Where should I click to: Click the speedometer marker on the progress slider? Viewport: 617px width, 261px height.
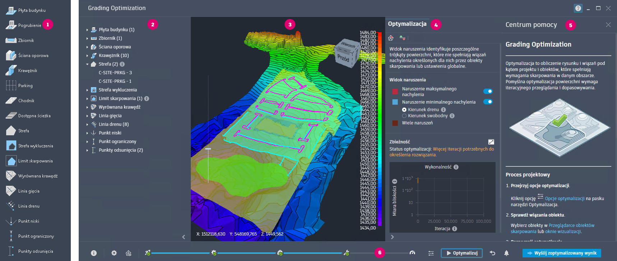coord(412,253)
